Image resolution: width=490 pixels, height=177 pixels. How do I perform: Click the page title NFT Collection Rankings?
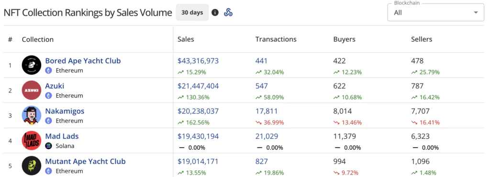pos(88,12)
